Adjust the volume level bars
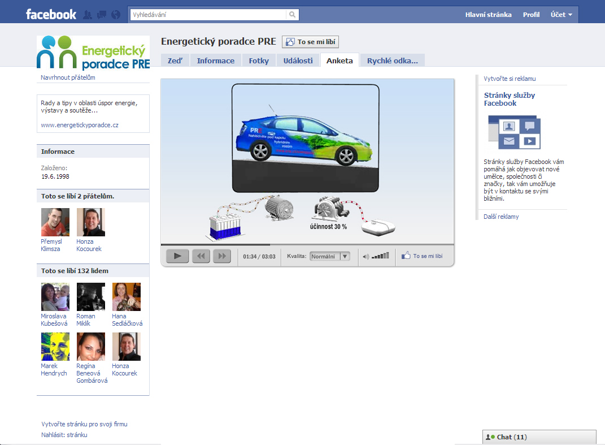Screen dimensions: 605x445 click(x=380, y=256)
